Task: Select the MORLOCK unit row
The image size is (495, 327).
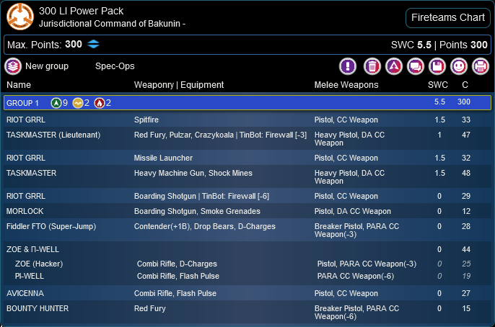Action: [247, 211]
